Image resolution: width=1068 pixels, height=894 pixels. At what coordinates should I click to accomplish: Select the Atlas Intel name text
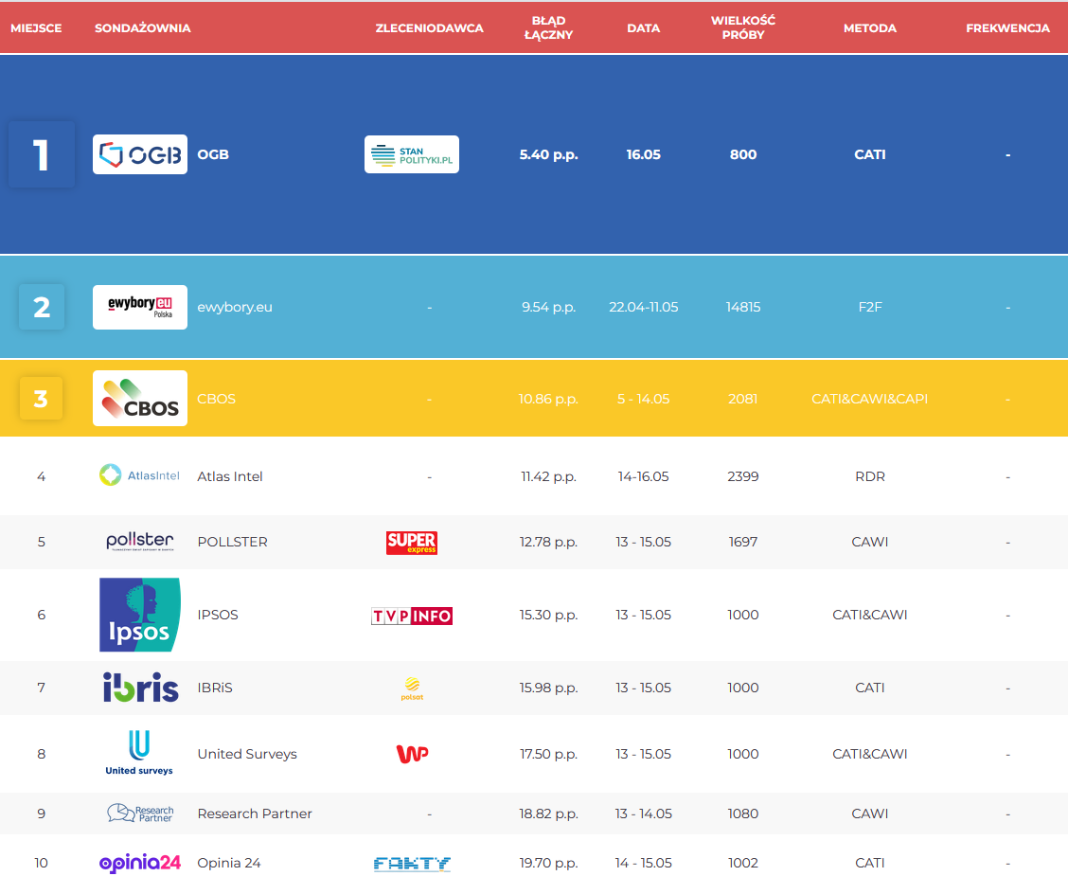coord(230,476)
